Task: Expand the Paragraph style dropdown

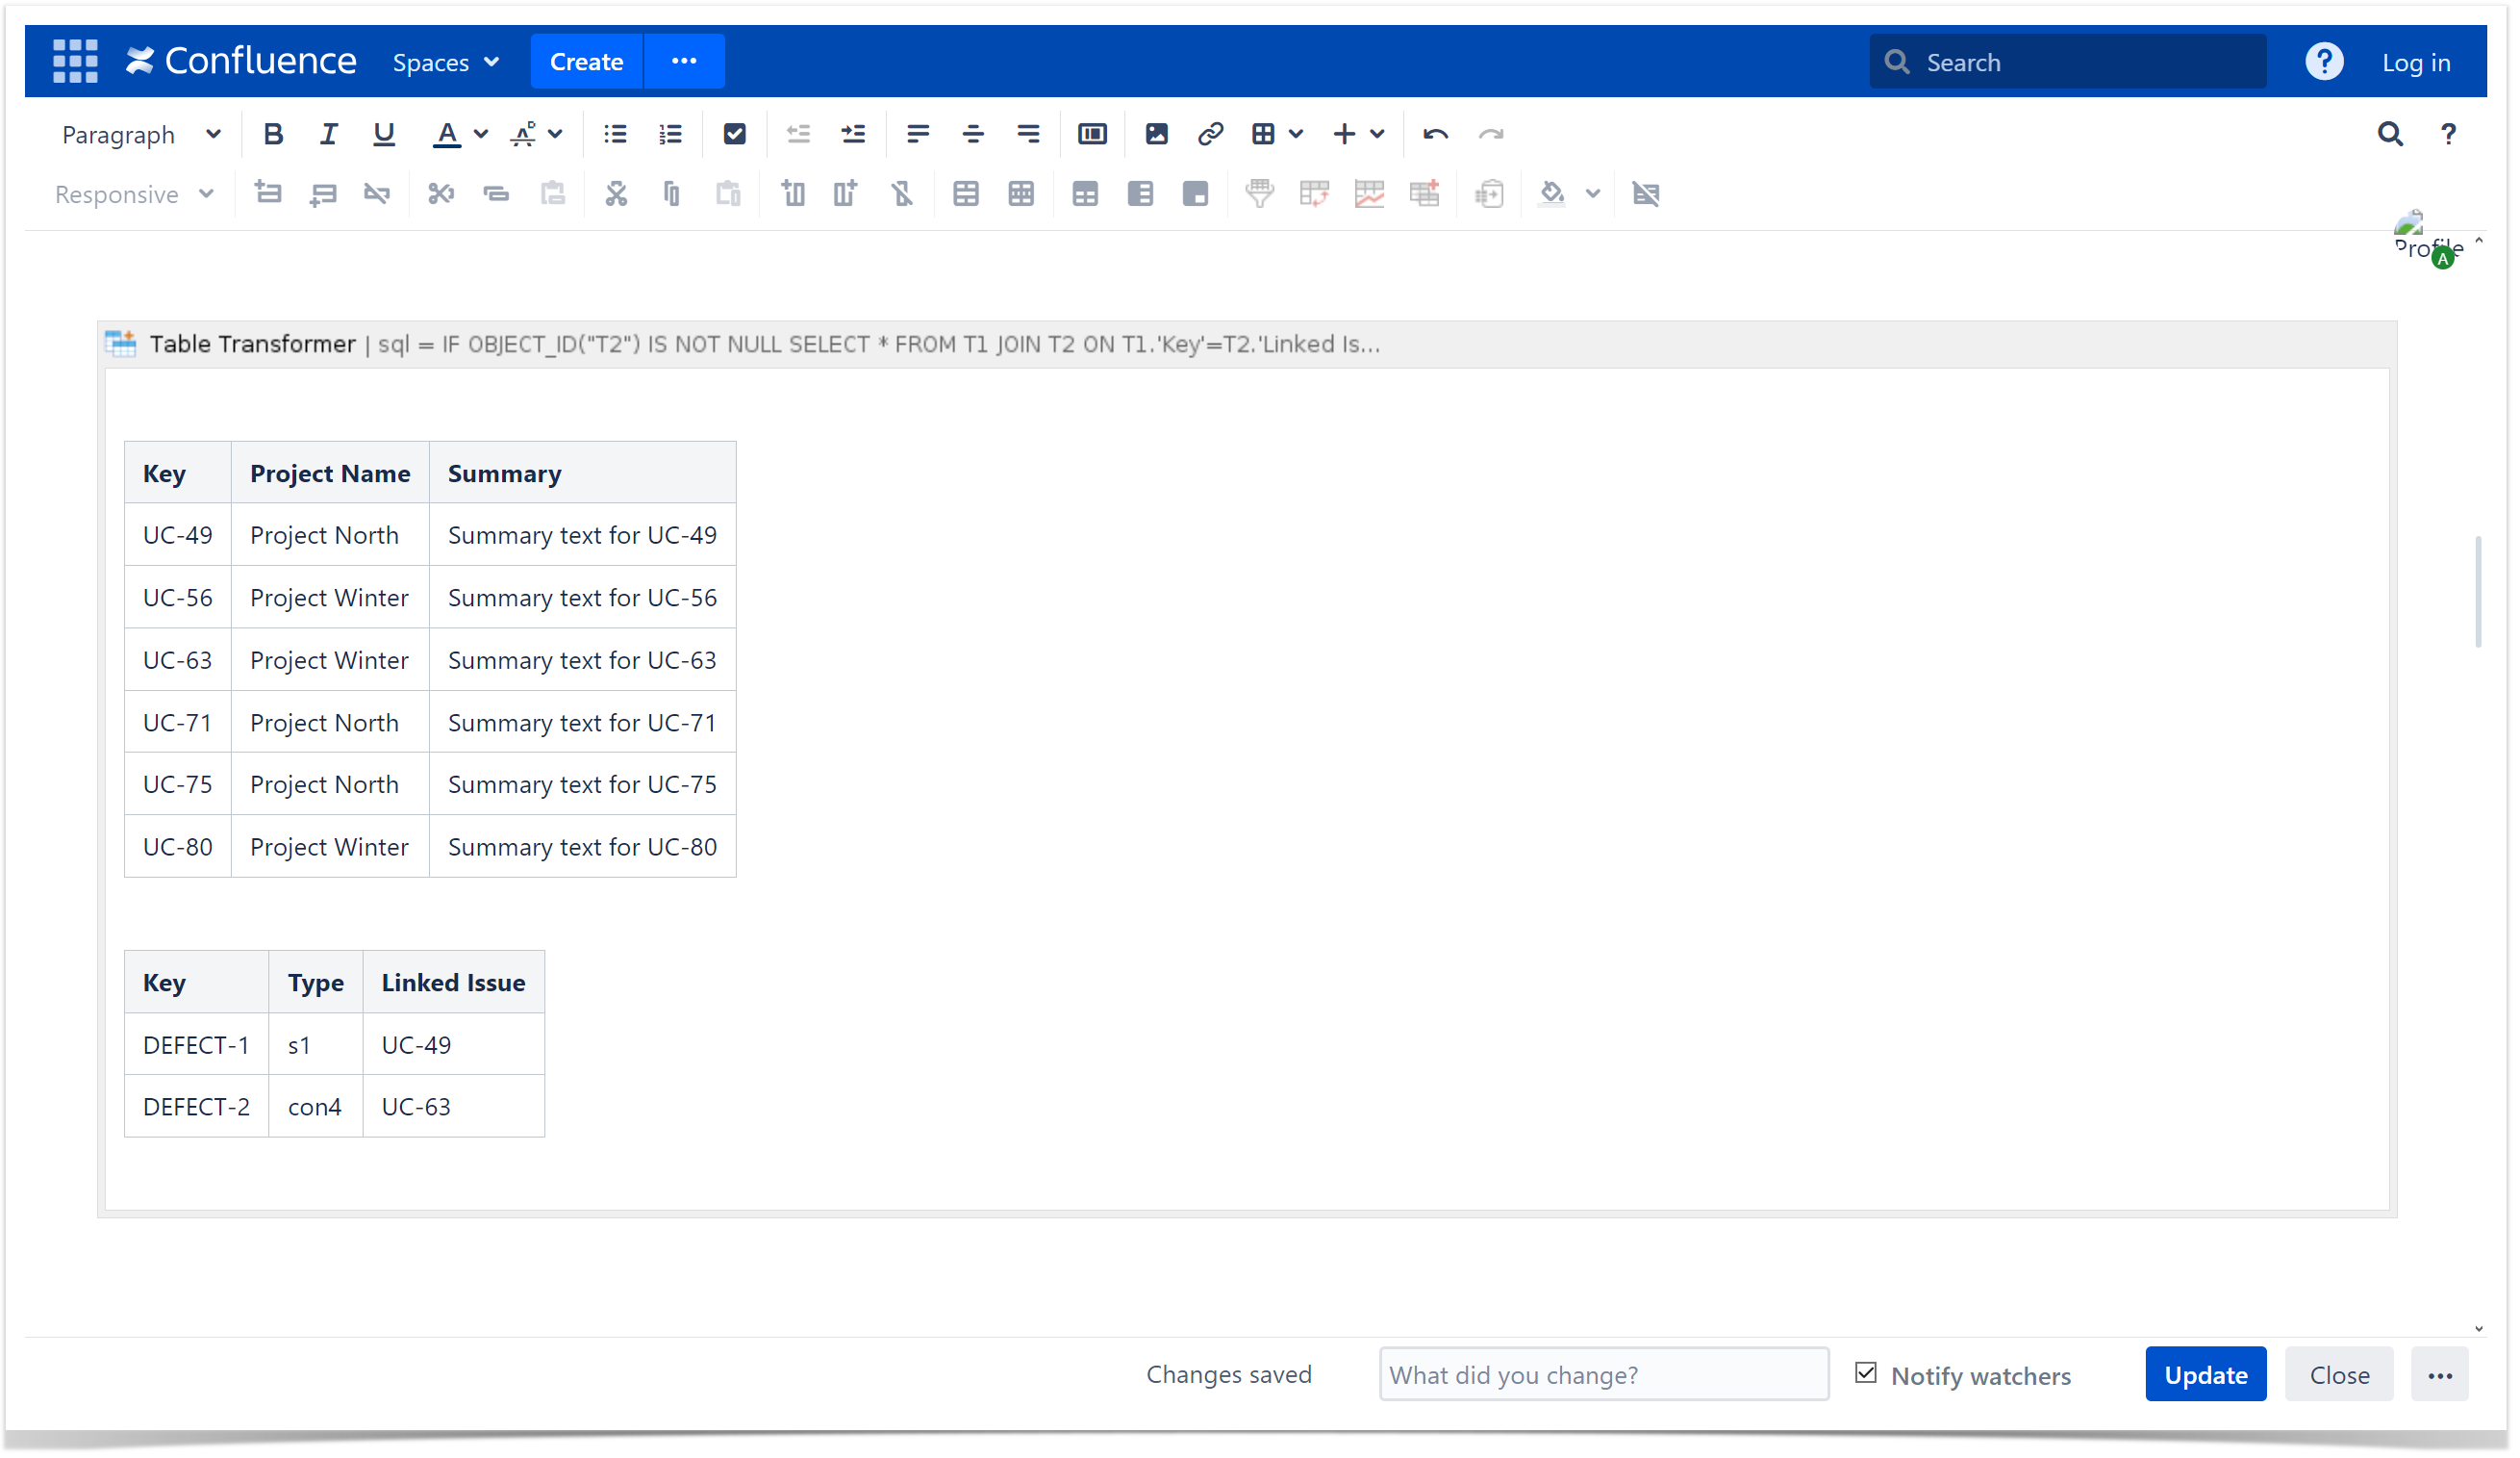Action: click(x=140, y=134)
